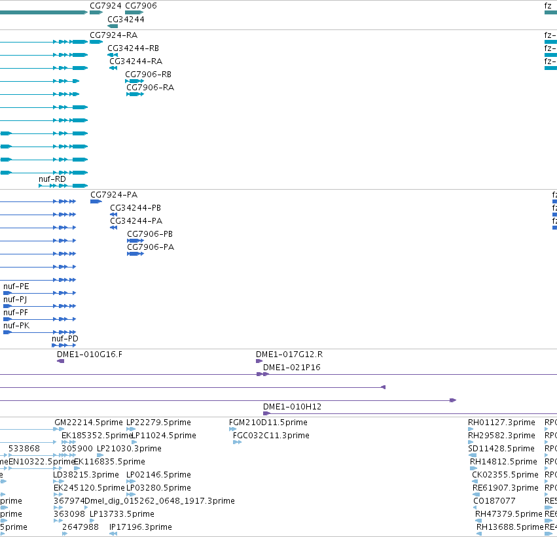557x537 pixels.
Task: Click DME1-017G12.R clone label
Action: point(289,355)
